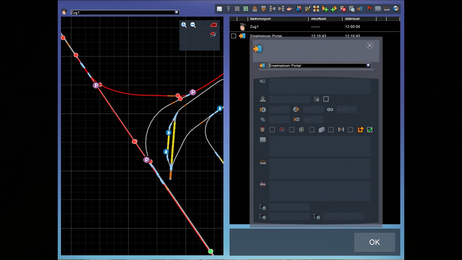Click the green grid toolbar icon
The height and width of the screenshot is (260, 462).
coord(246,9)
